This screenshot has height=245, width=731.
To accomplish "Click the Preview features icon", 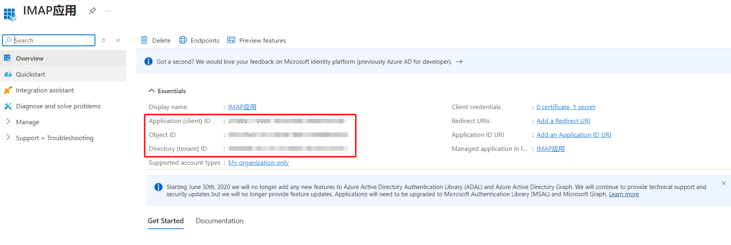I will click(231, 40).
